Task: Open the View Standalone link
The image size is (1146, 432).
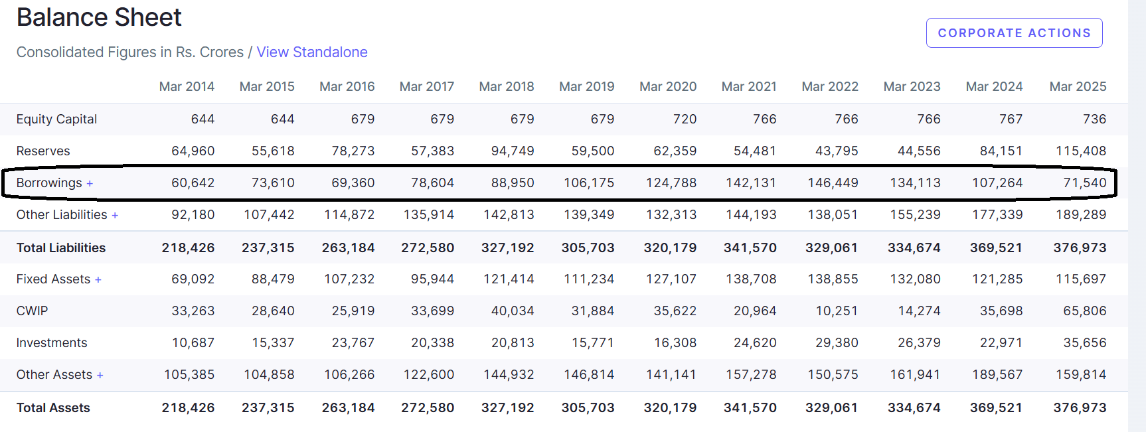Action: click(311, 52)
